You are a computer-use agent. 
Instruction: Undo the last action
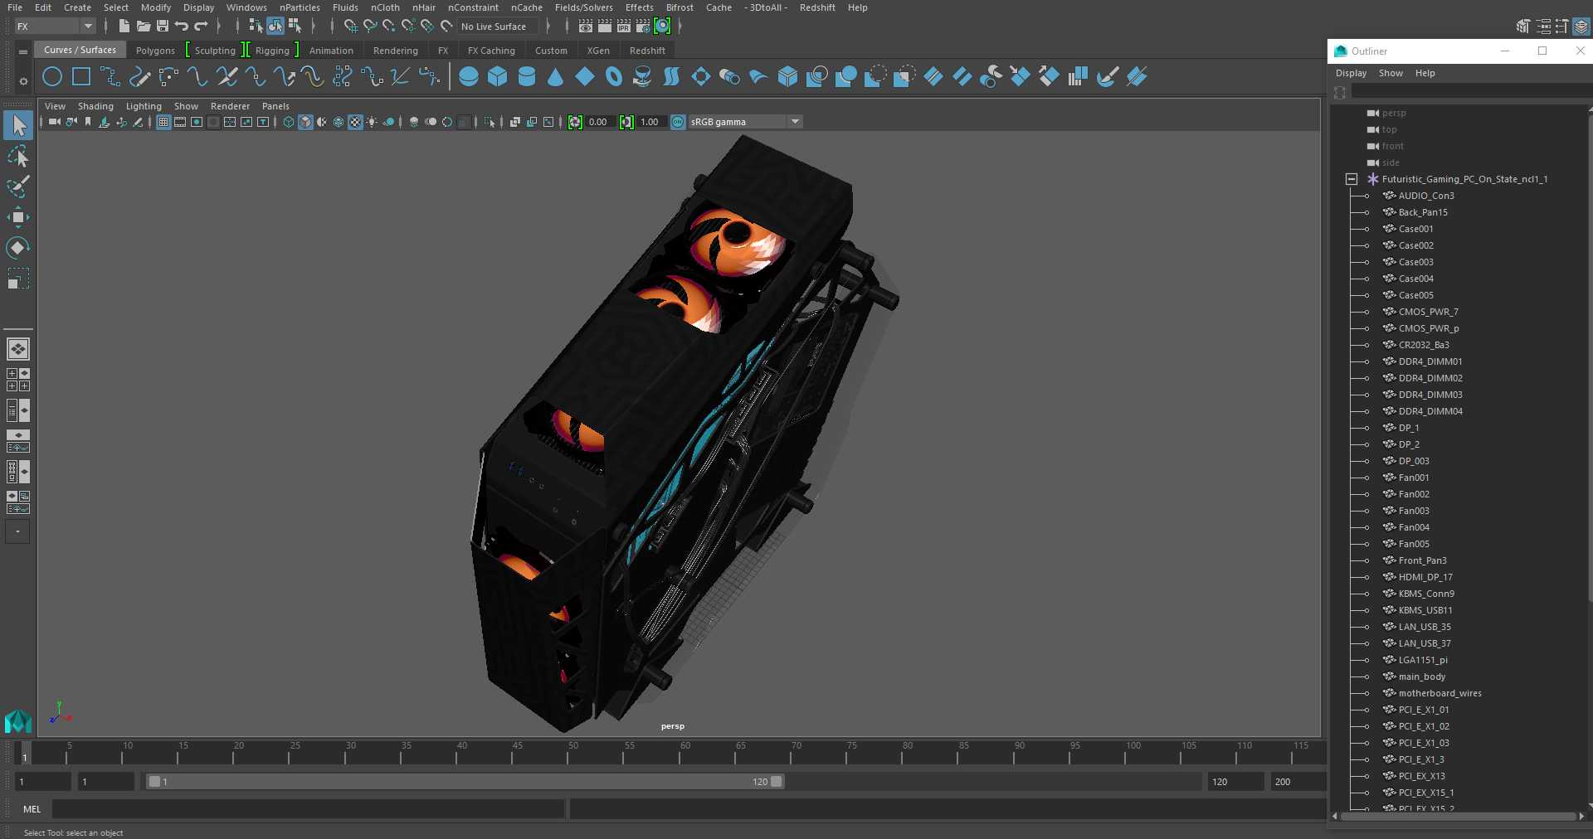(182, 27)
